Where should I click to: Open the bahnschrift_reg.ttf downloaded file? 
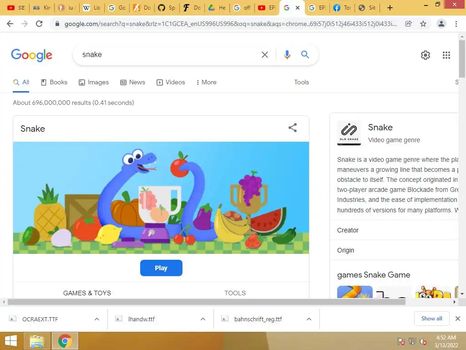pyautogui.click(x=258, y=319)
